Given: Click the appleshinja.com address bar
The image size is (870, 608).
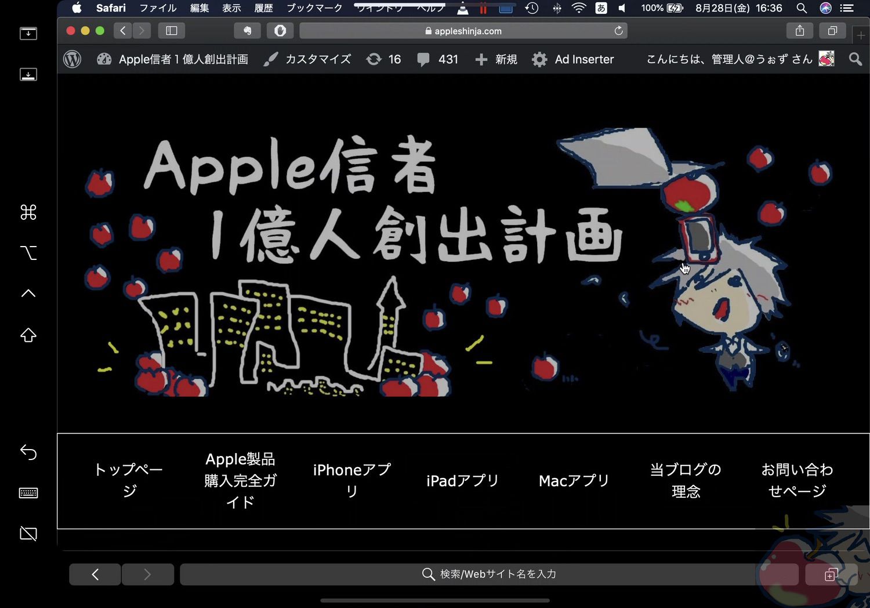Looking at the screenshot, I should [463, 31].
